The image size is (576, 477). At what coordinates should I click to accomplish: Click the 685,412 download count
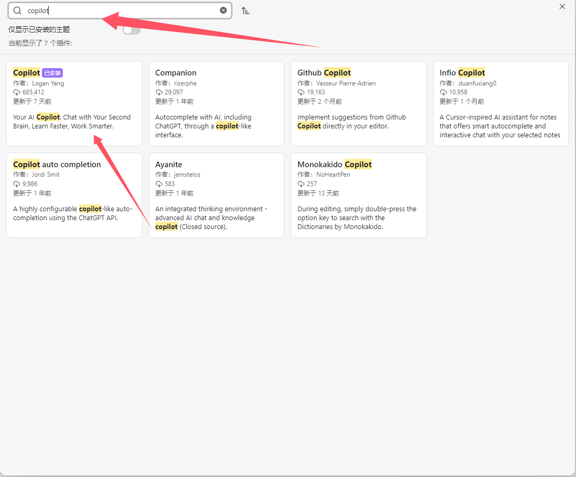[34, 92]
